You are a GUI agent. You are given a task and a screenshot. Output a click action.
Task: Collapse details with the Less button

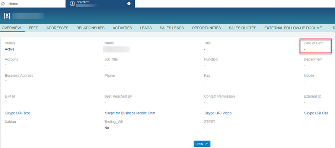202,144
